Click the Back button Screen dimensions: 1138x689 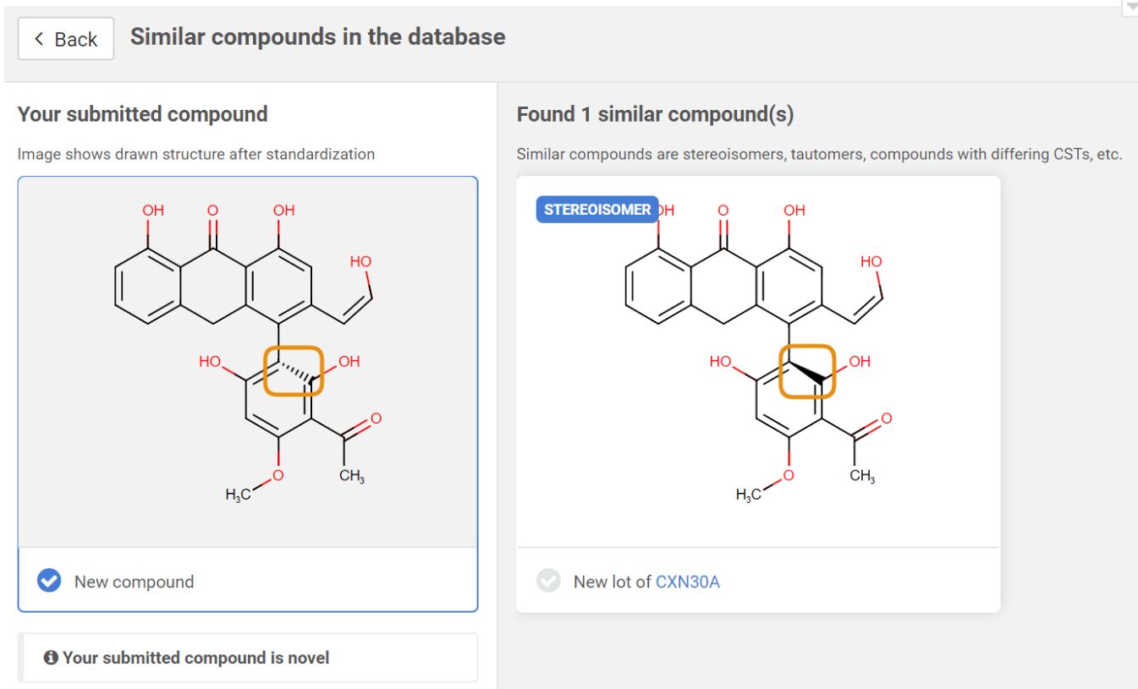[66, 40]
